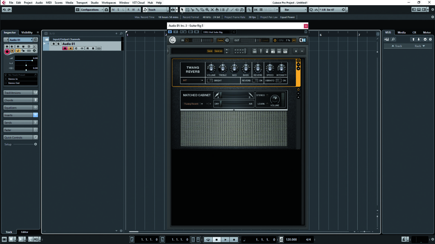Adjust the A/B microphone slider

tap(235, 95)
